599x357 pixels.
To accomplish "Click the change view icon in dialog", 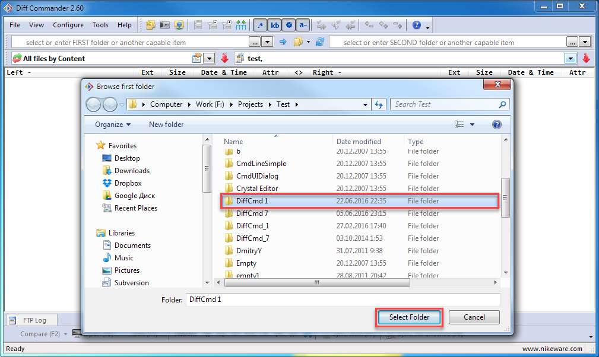I will (x=459, y=125).
